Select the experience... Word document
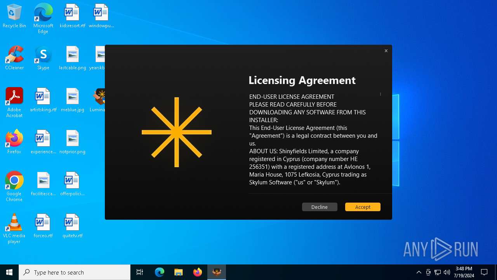 (x=43, y=142)
